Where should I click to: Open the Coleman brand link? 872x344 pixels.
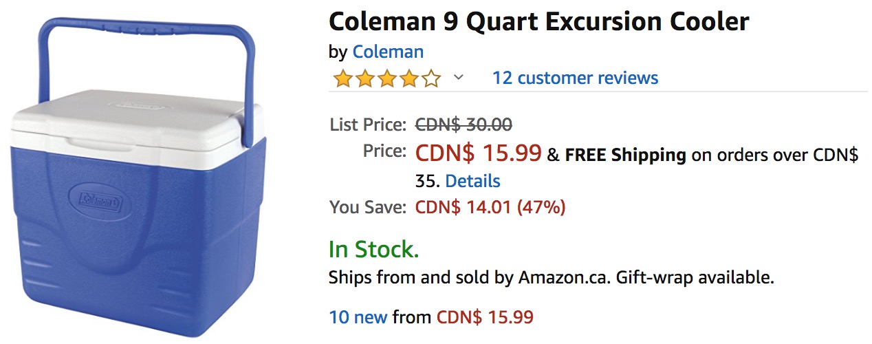pos(387,52)
